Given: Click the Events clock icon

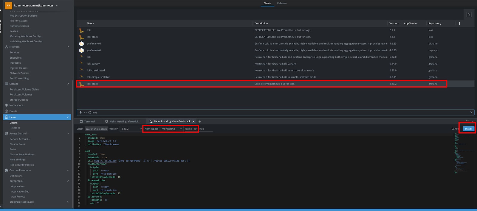Looking at the screenshot, I should 6,111.
